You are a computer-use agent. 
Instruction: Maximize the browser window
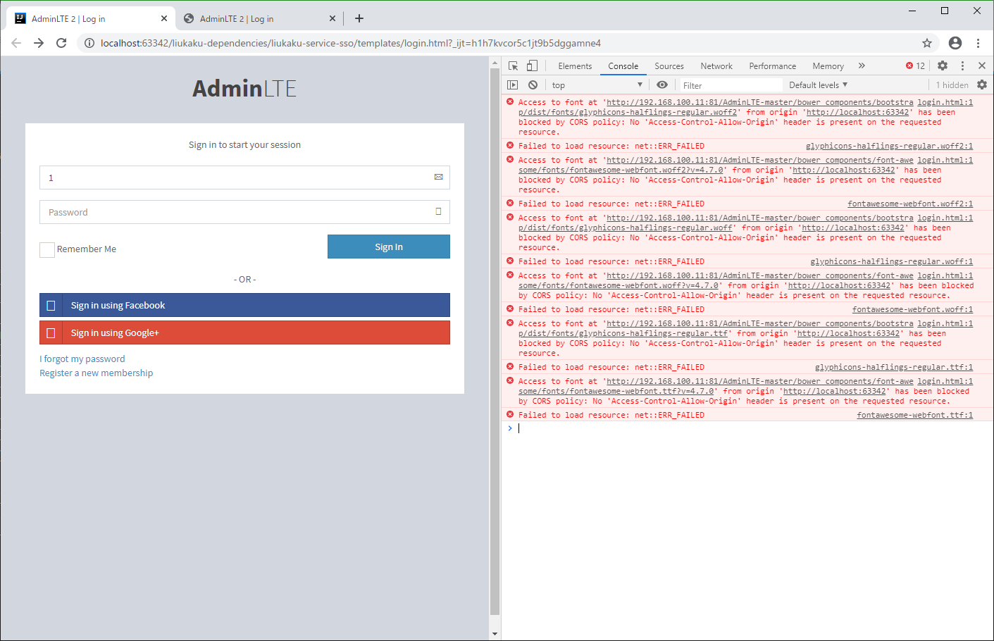pyautogui.click(x=945, y=11)
